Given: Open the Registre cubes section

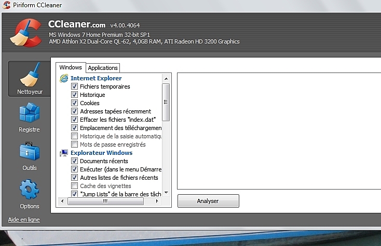Looking at the screenshot, I should click(30, 118).
